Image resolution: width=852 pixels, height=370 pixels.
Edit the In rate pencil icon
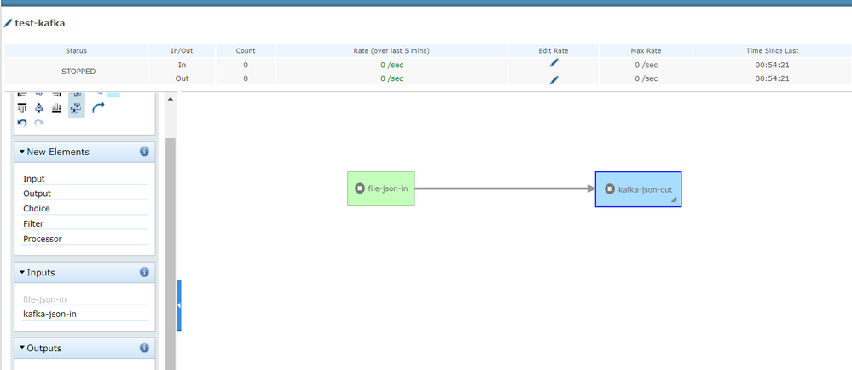(554, 63)
